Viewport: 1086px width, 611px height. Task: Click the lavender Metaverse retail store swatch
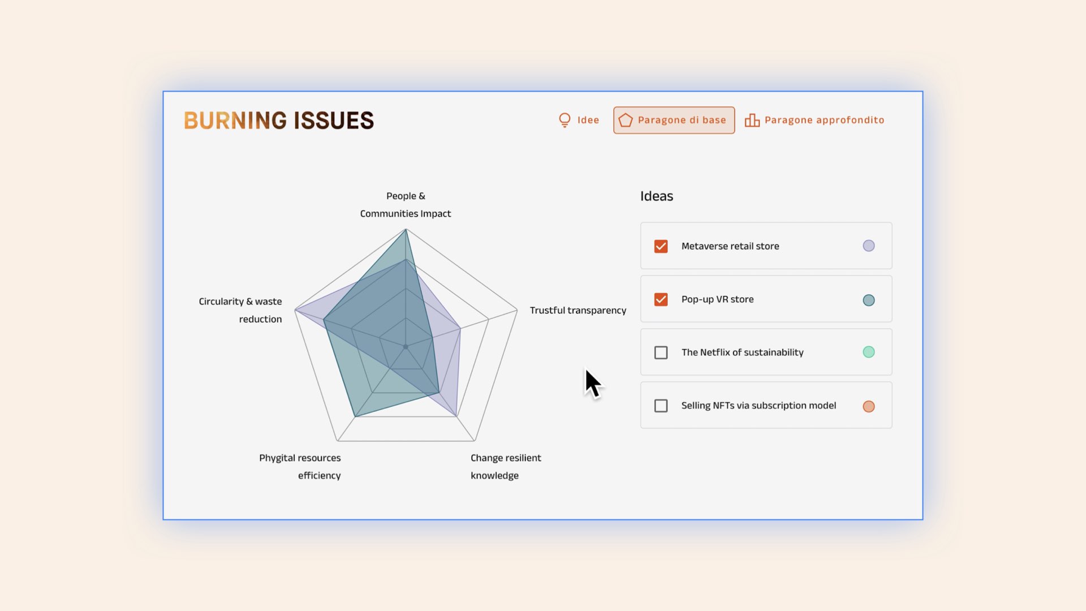tap(868, 246)
